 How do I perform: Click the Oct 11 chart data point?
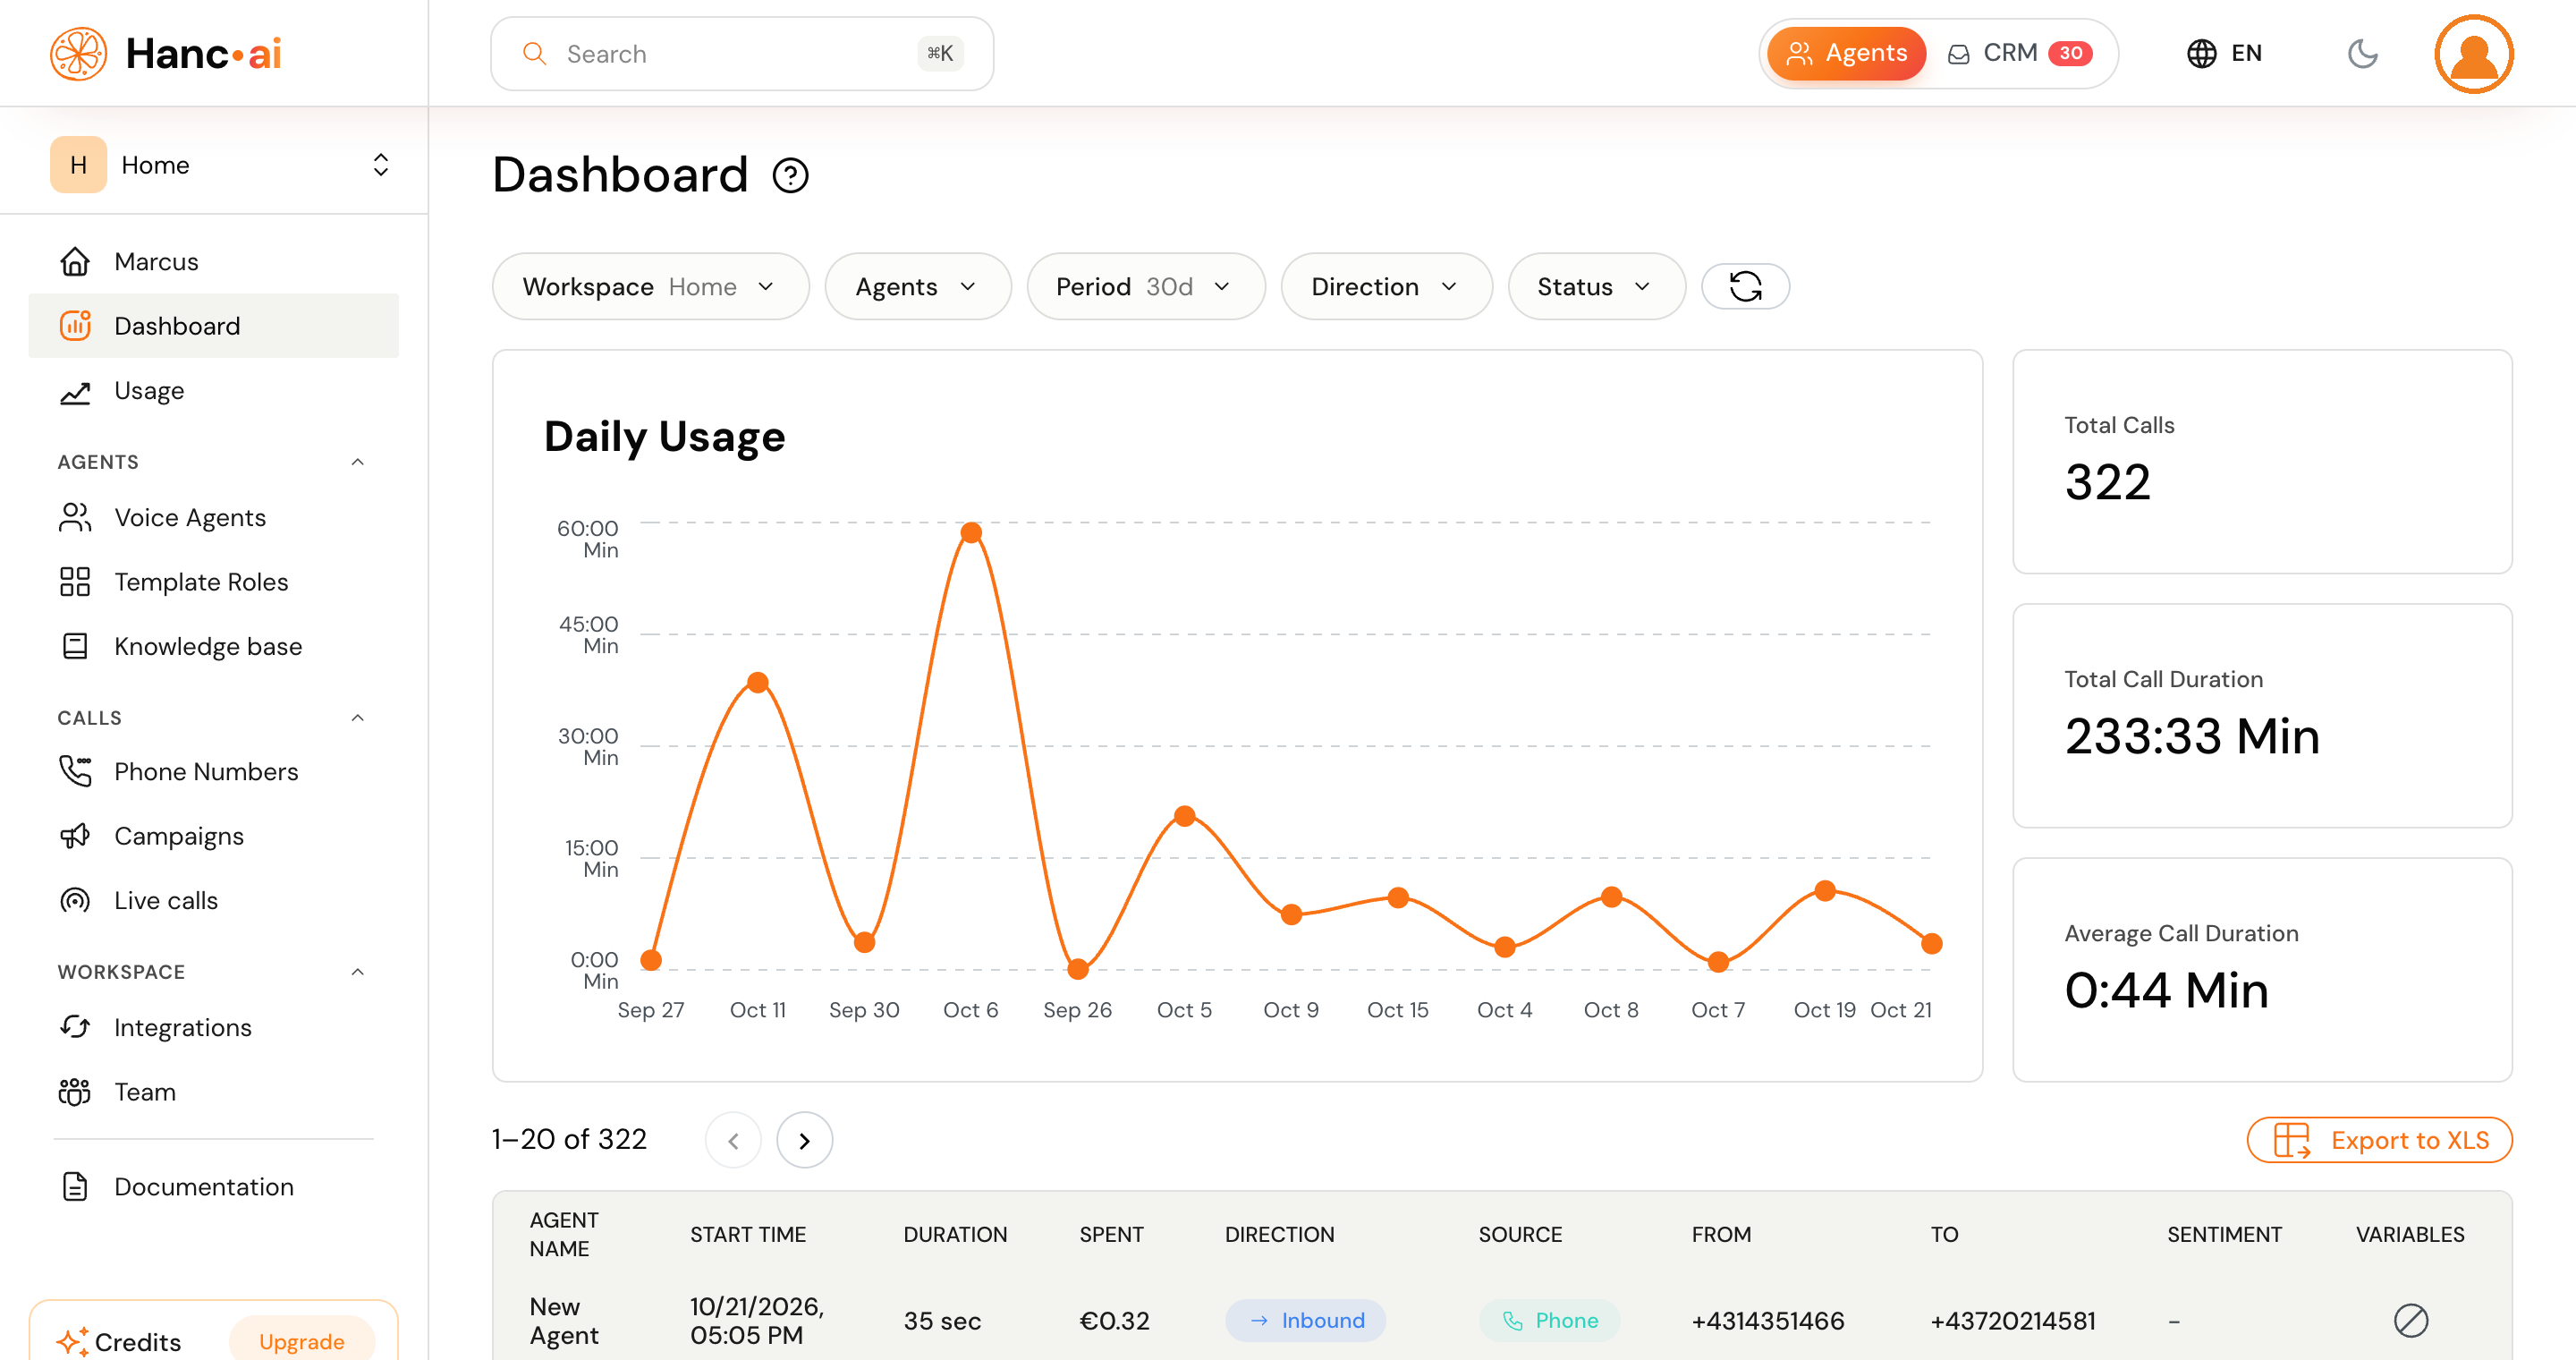click(758, 683)
